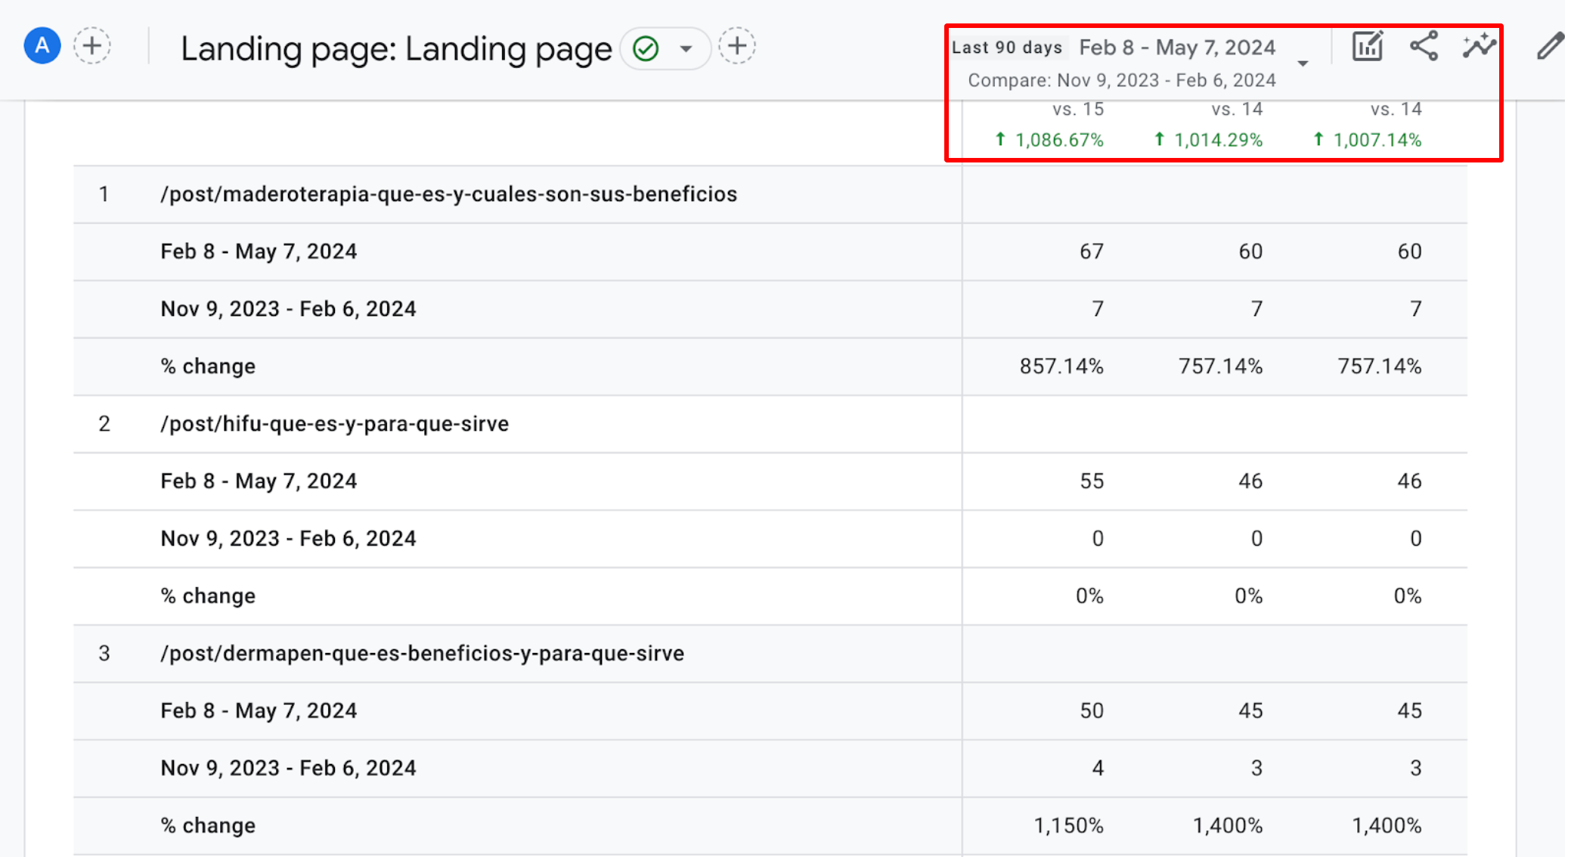Click the dashed plus icon after the report title
Viewport: 1571px width, 857px height.
pos(737,46)
